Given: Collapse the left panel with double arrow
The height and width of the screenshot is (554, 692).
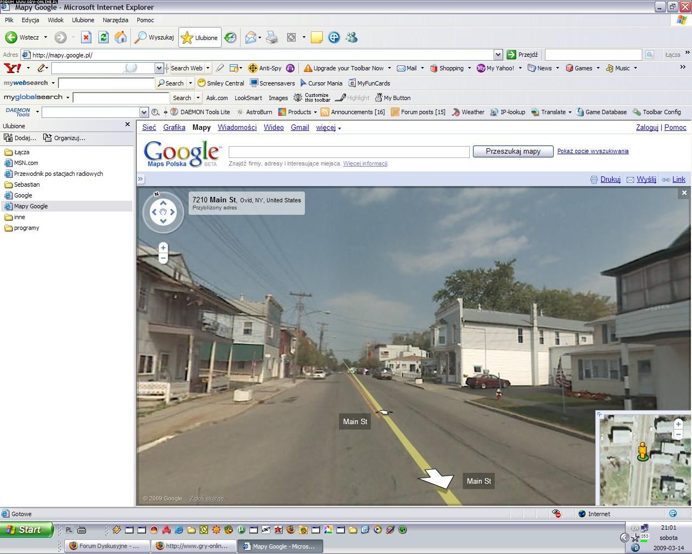Looking at the screenshot, I should click(141, 179).
